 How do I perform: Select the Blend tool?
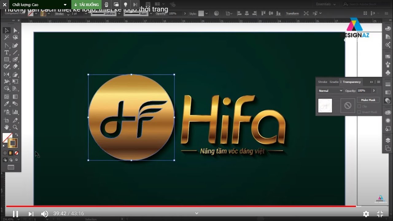[15, 104]
